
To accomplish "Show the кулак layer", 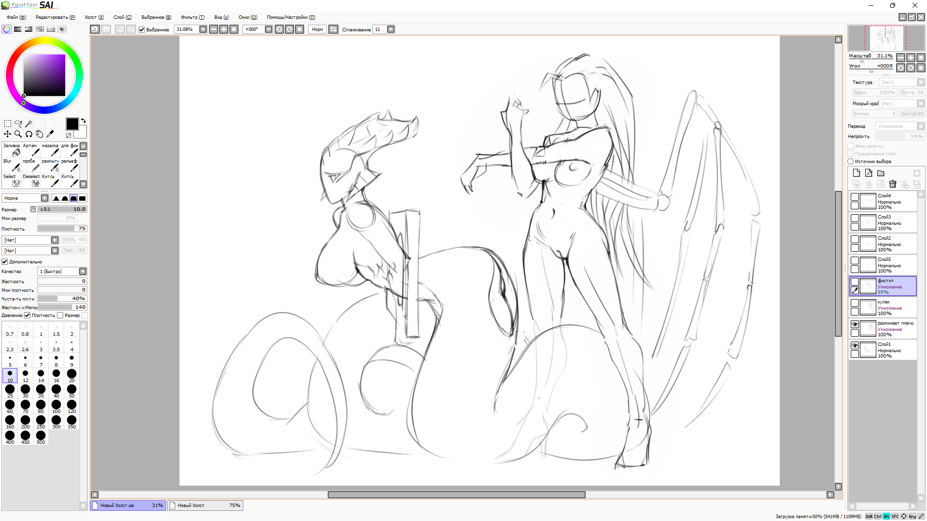I will (x=855, y=303).
